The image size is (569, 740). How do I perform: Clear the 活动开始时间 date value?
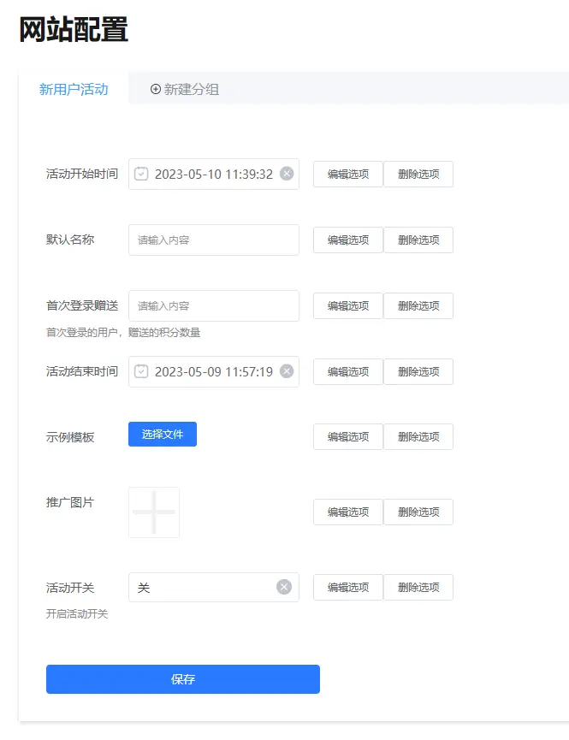[x=287, y=174]
